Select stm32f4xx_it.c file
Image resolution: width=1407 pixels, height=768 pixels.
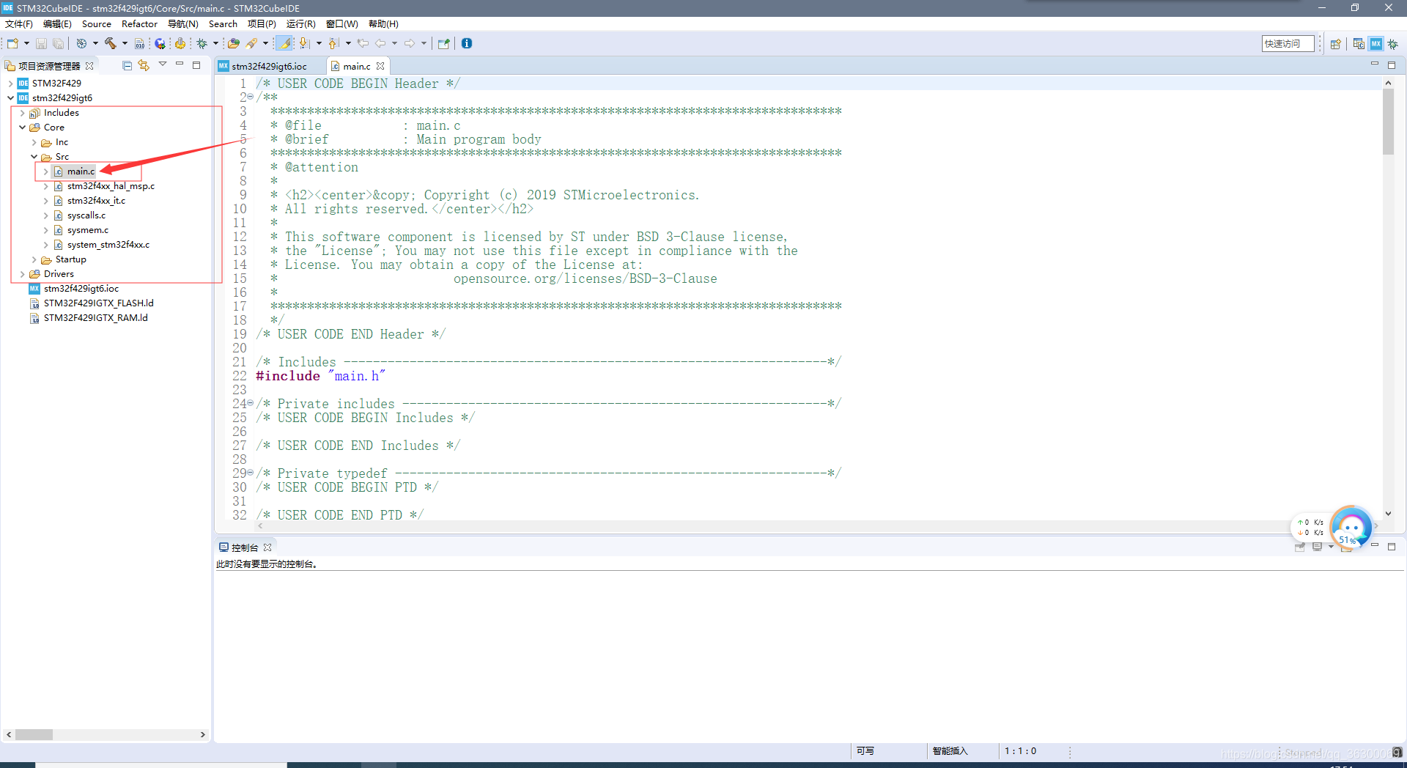coord(96,201)
